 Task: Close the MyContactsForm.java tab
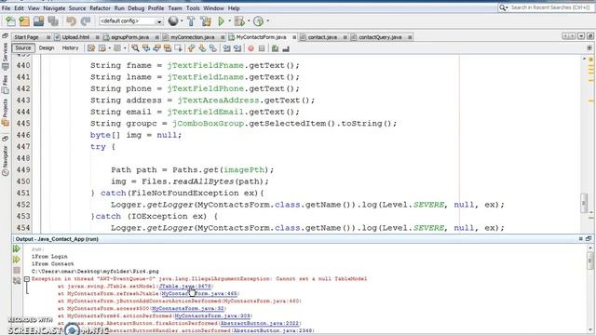[x=294, y=37]
